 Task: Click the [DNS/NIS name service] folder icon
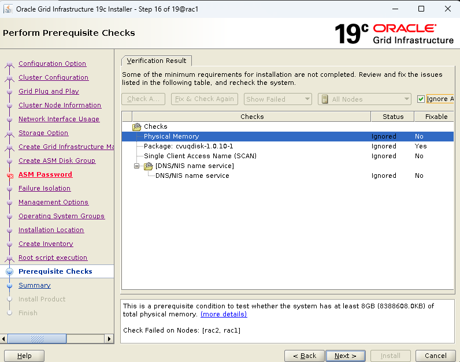point(149,166)
